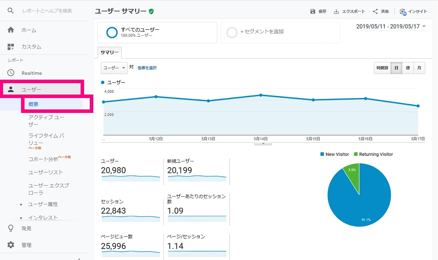Click the empty add segment circle
This screenshot has width=438, height=260.
click(x=232, y=32)
